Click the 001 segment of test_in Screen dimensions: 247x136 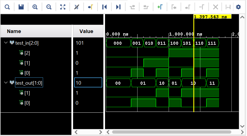click(137, 43)
